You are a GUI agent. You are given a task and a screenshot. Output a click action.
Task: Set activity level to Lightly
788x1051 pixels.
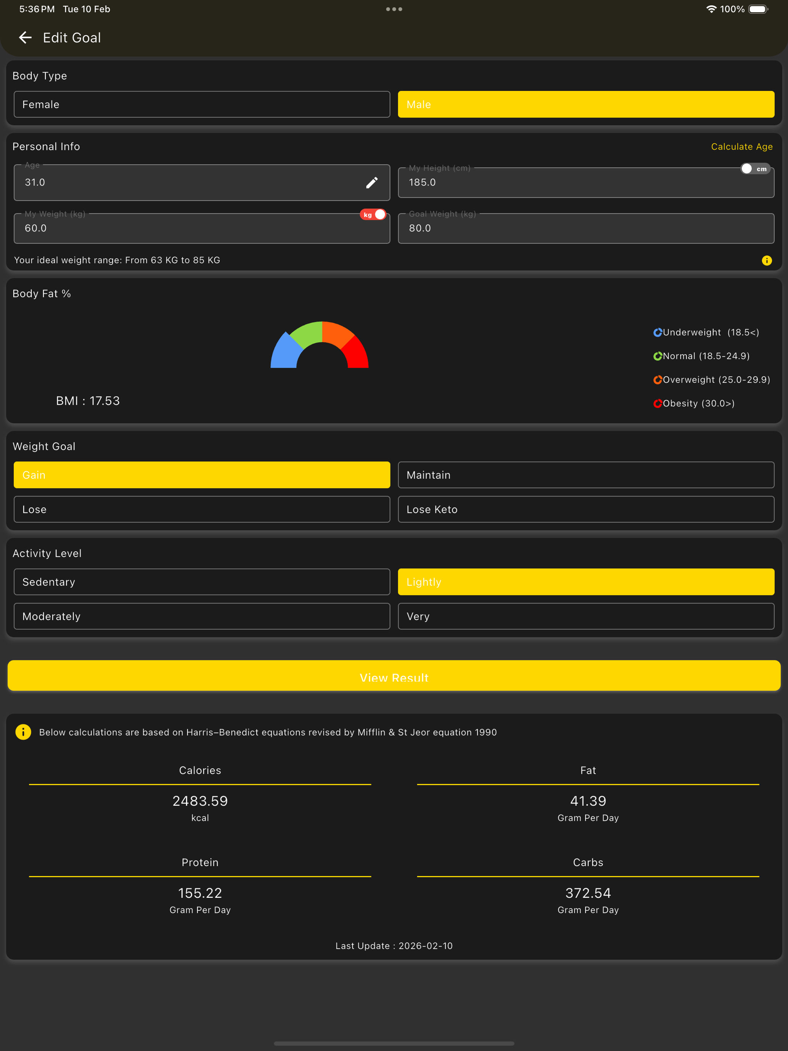(x=586, y=582)
